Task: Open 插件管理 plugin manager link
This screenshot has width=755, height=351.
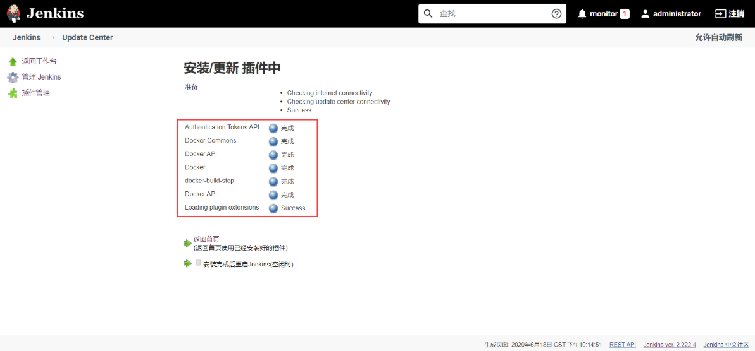Action: point(35,93)
